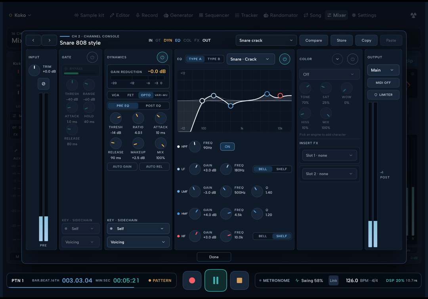Select Shelf shape for LF band
This screenshot has width=428, height=299.
pyautogui.click(x=281, y=169)
